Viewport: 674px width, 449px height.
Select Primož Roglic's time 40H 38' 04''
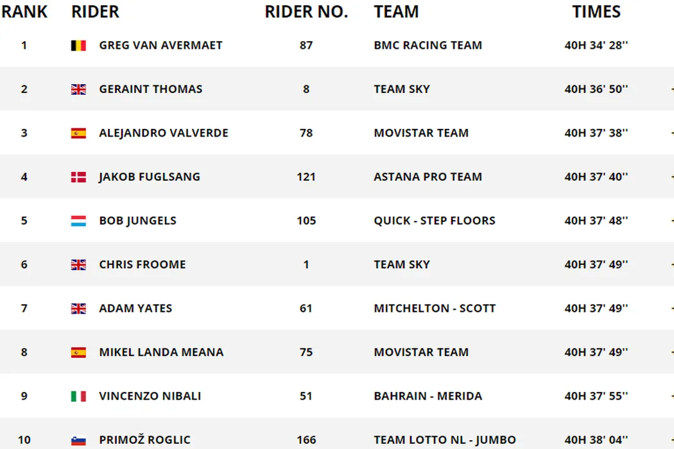point(596,440)
